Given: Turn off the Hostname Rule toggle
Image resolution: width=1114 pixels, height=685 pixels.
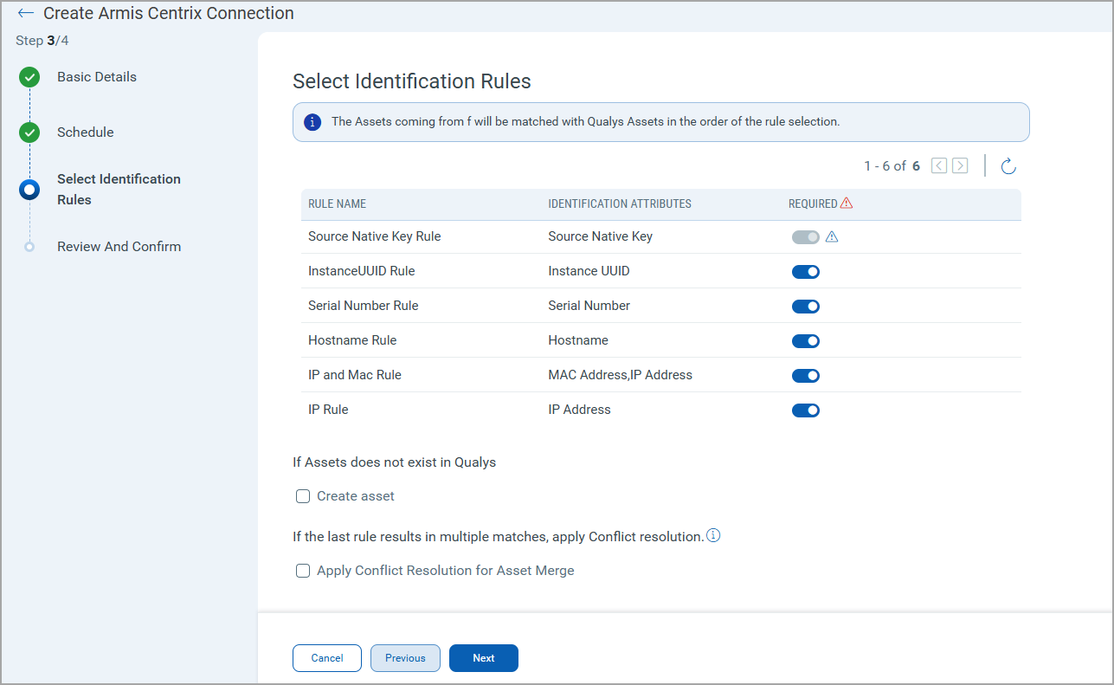Looking at the screenshot, I should pyautogui.click(x=805, y=341).
